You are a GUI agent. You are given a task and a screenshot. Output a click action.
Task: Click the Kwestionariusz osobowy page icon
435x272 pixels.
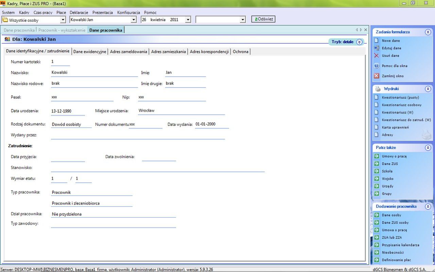377,105
